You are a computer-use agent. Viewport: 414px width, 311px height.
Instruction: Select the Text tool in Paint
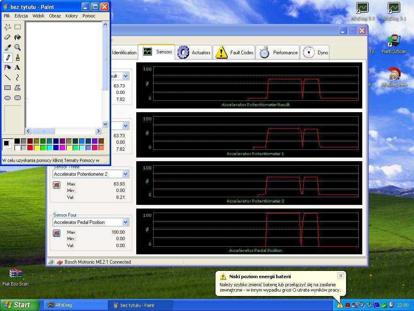coord(18,68)
